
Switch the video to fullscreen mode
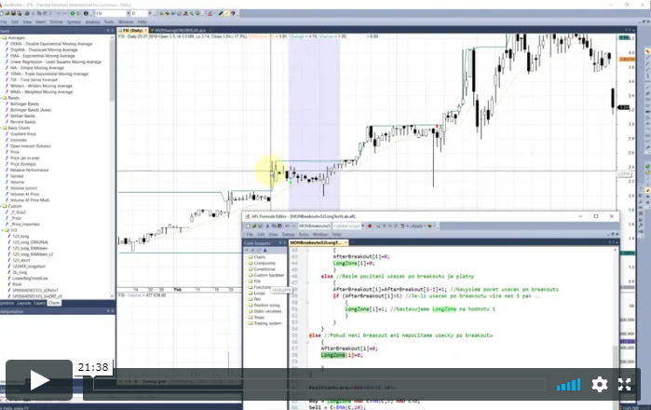click(x=624, y=385)
